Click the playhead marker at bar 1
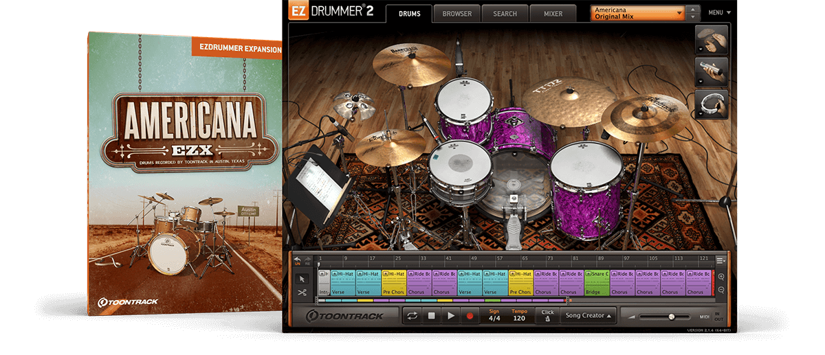Viewport: 825px width, 355px height. [319, 266]
